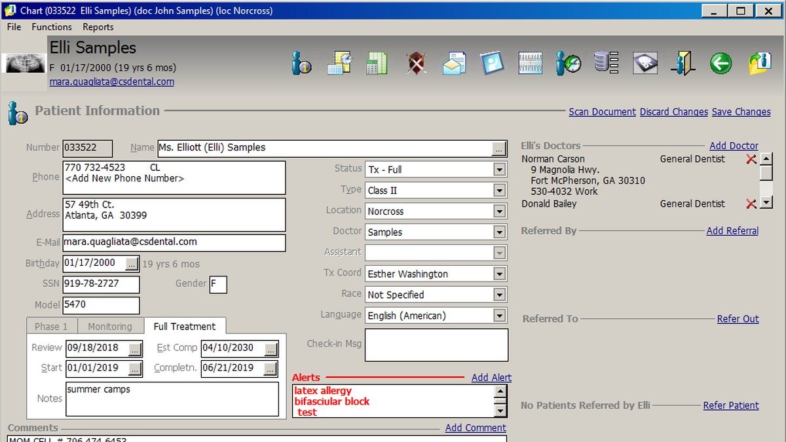
Task: Click the Add Doctor link
Action: [734, 146]
